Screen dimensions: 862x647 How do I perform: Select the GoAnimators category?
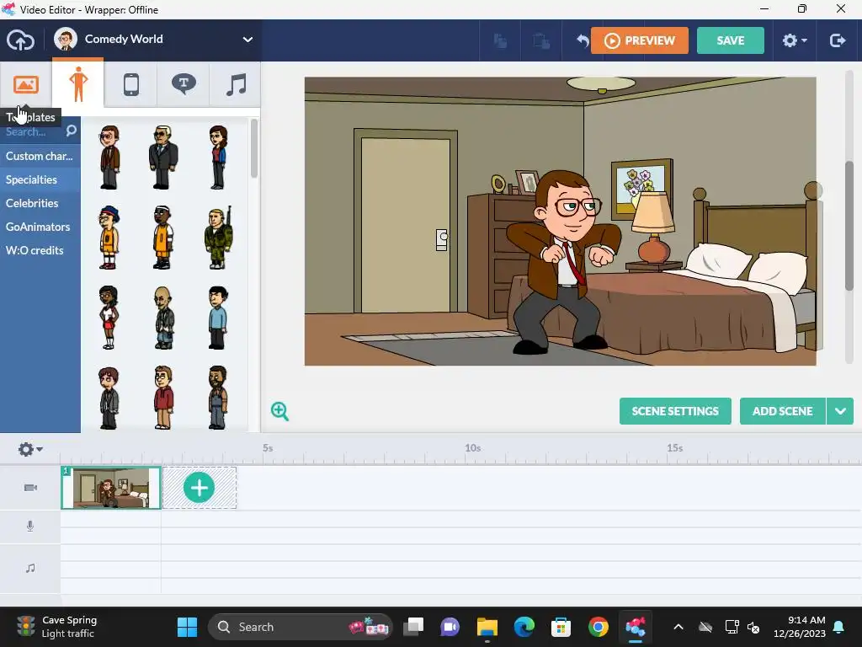tap(40, 227)
